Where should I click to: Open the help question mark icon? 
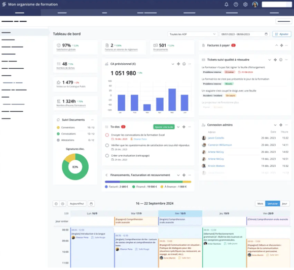[x=236, y=5]
